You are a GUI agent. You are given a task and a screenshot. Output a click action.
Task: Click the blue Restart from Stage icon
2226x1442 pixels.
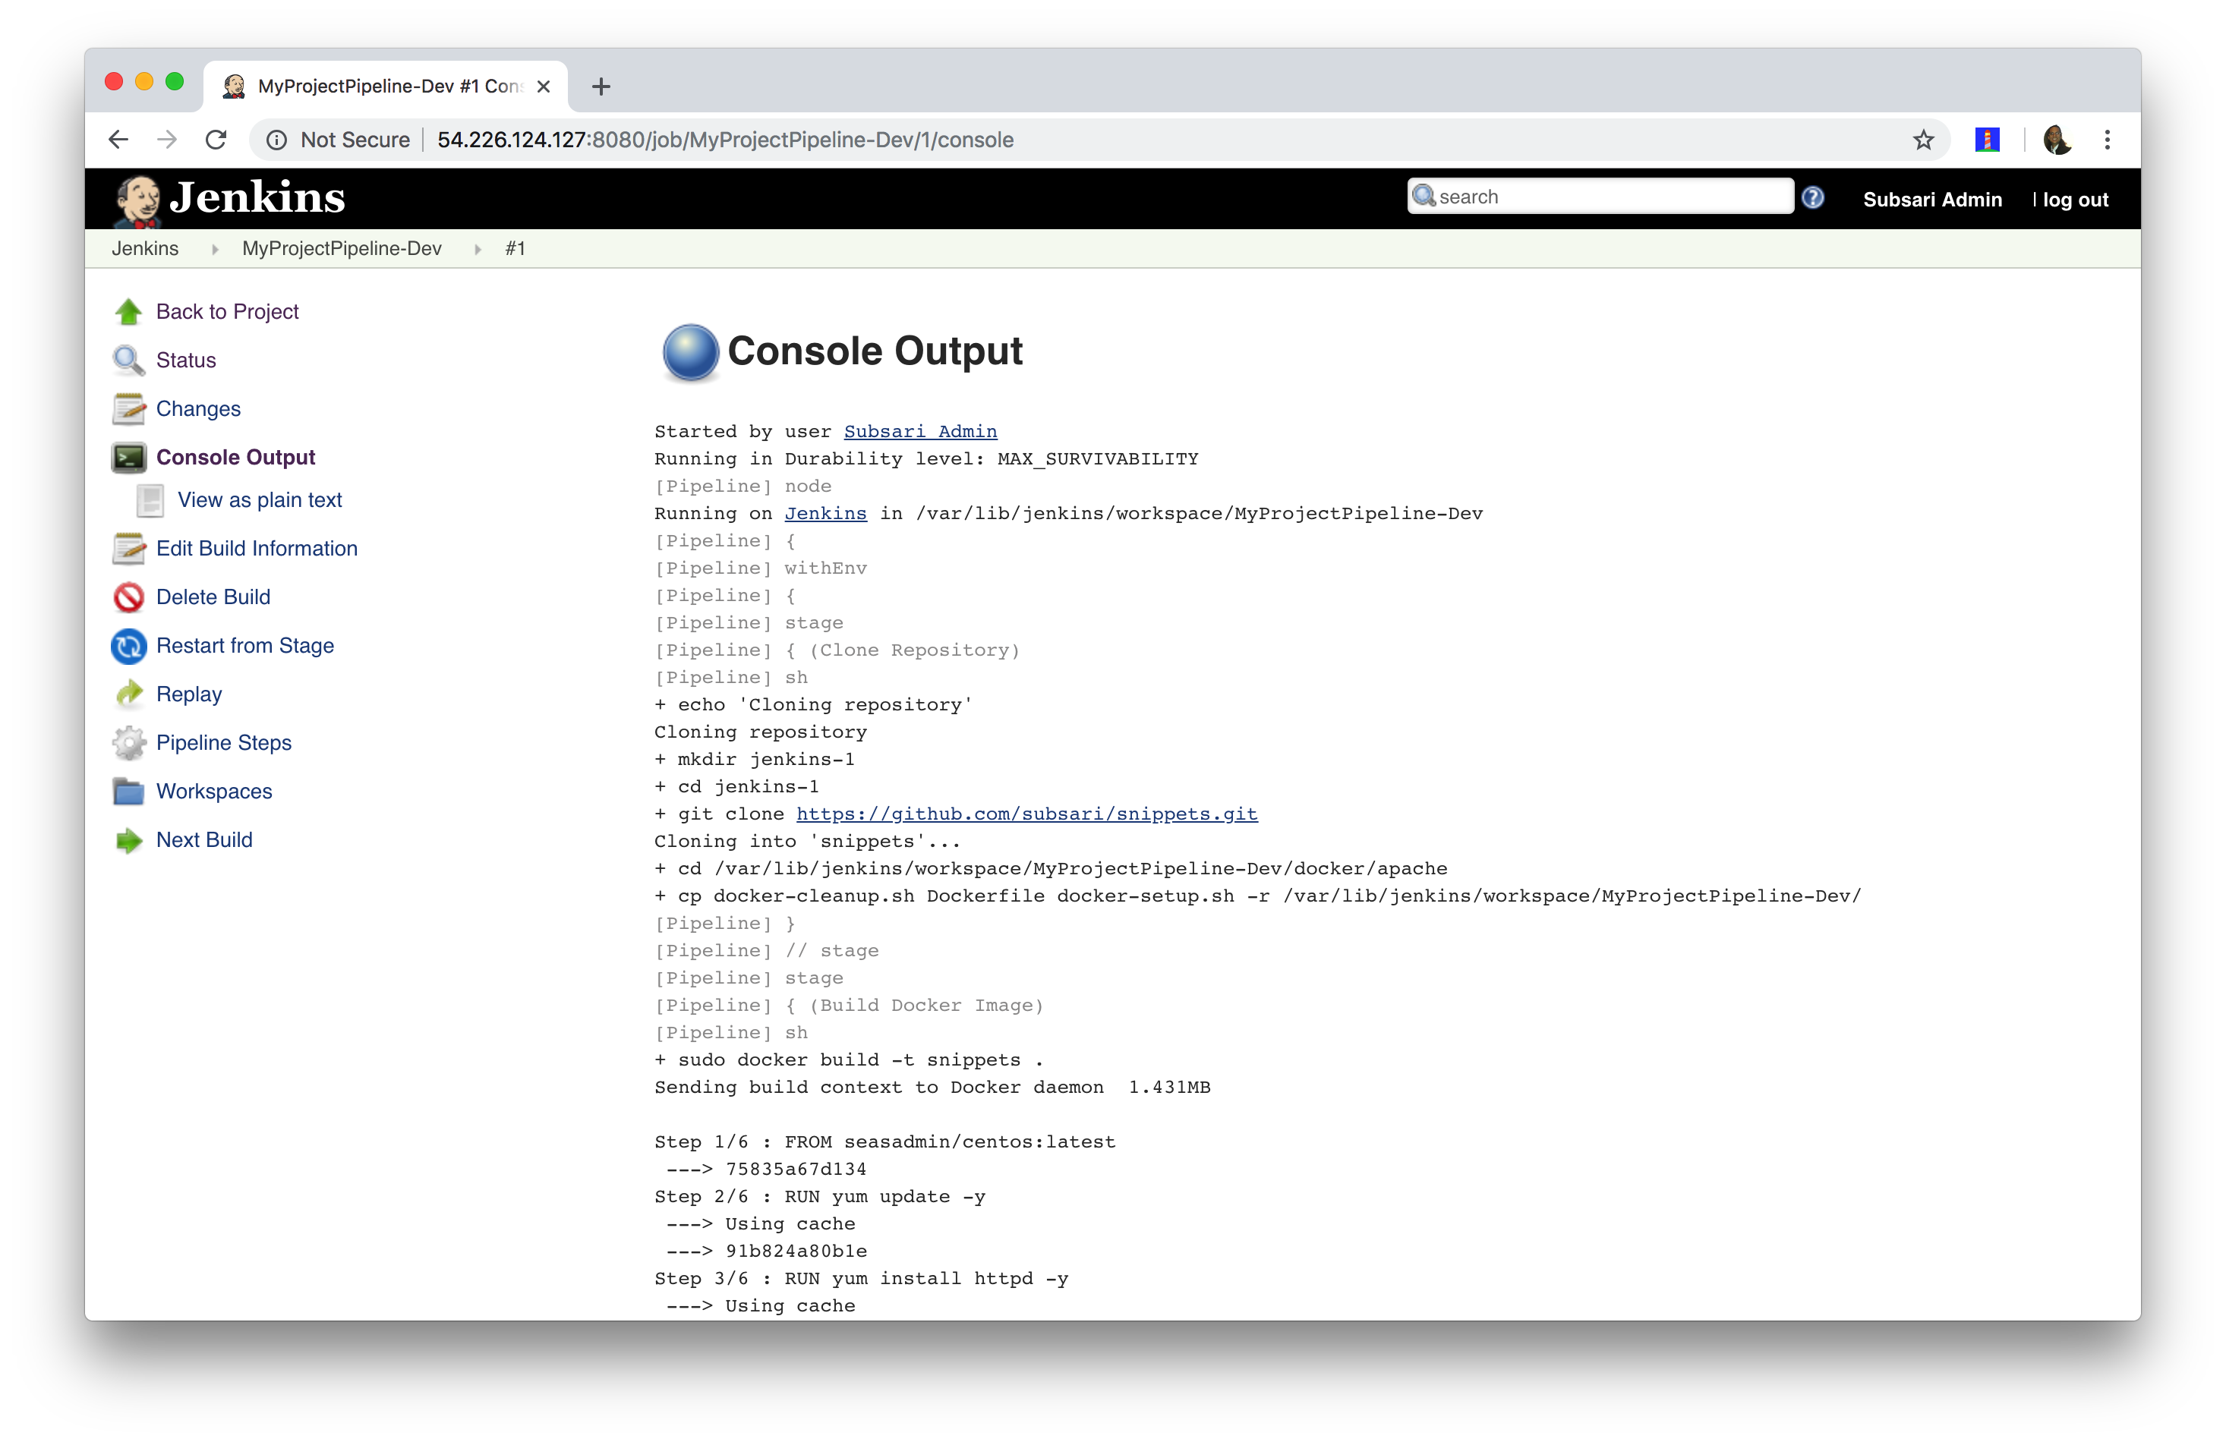(128, 645)
